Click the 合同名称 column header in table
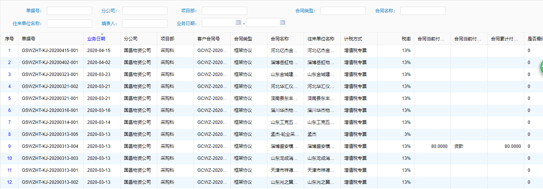 click(280, 39)
